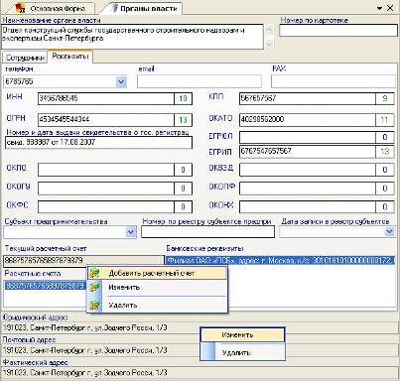Click icon next to Добавить расчетный счет

coord(94,273)
